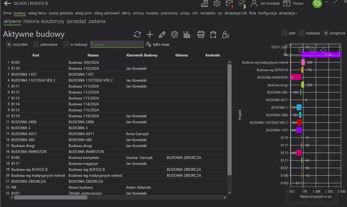Go back using the arrow icon

pyautogui.click(x=7, y=4)
